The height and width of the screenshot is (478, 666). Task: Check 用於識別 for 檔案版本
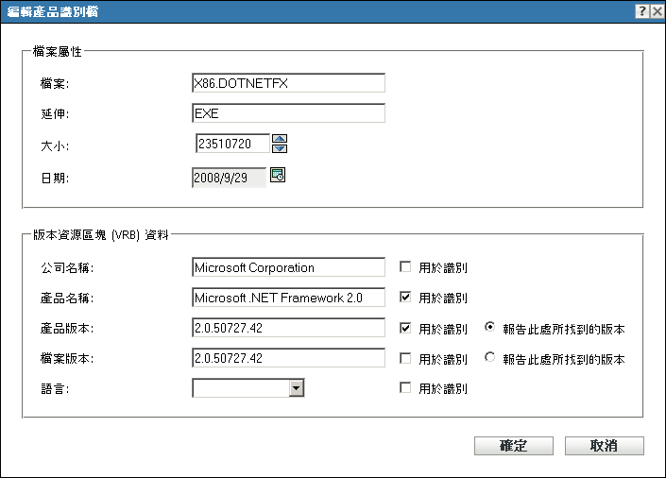coord(405,359)
